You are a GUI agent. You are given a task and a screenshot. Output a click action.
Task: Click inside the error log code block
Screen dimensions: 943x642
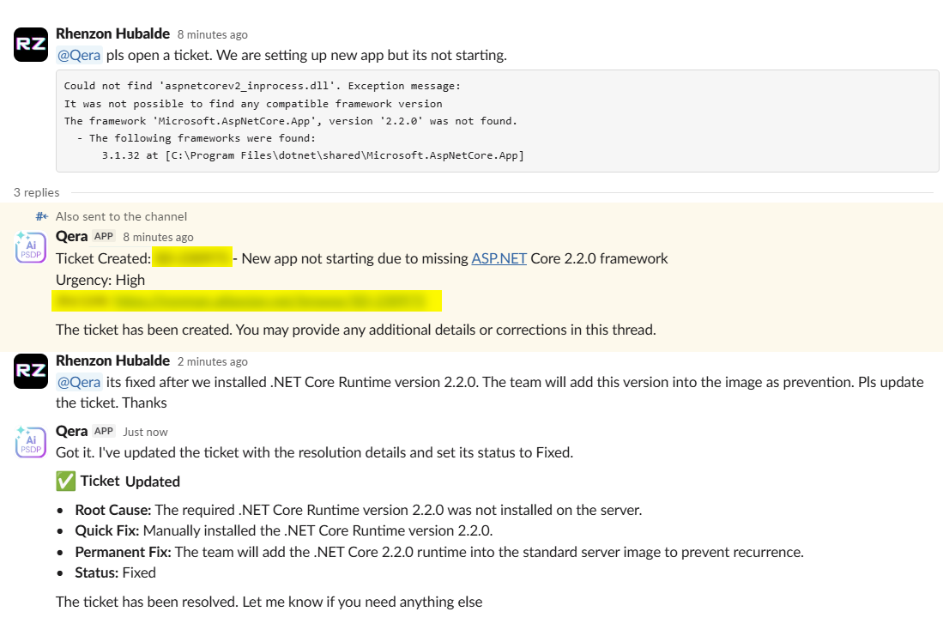point(498,121)
